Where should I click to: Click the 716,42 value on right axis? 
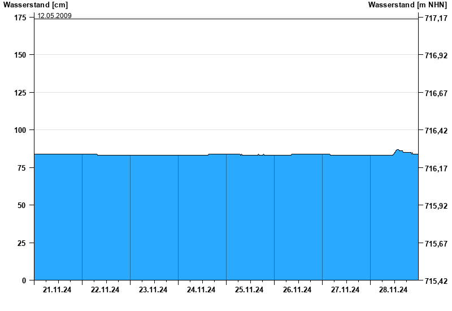pyautogui.click(x=436, y=131)
